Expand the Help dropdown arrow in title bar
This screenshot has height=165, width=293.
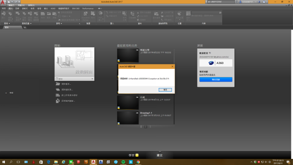(x=267, y=2)
